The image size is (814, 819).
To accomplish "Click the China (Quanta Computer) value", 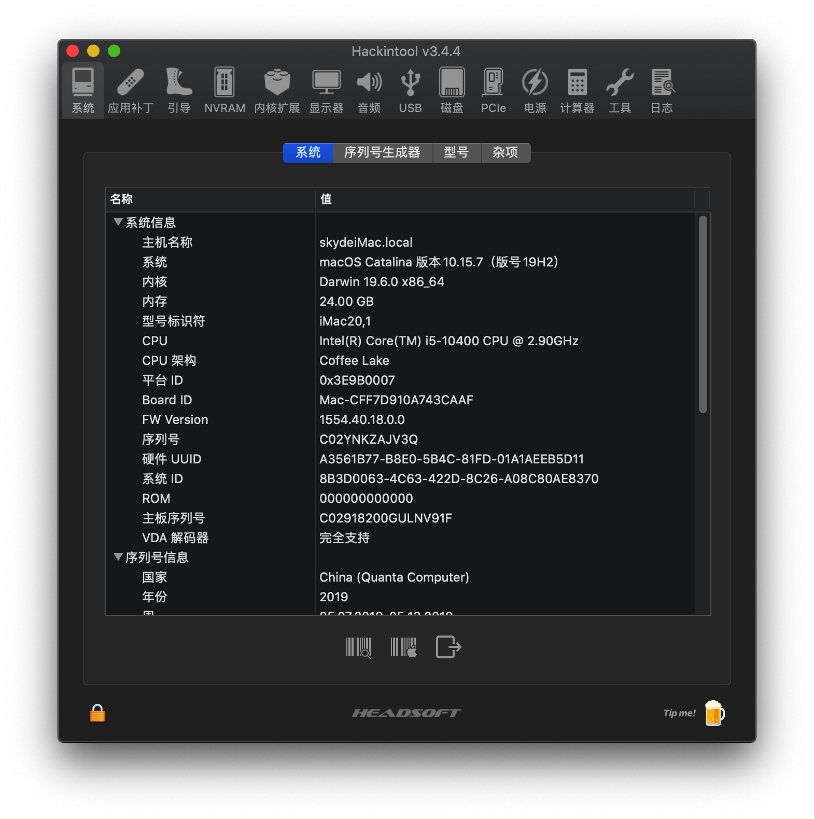I will [394, 577].
